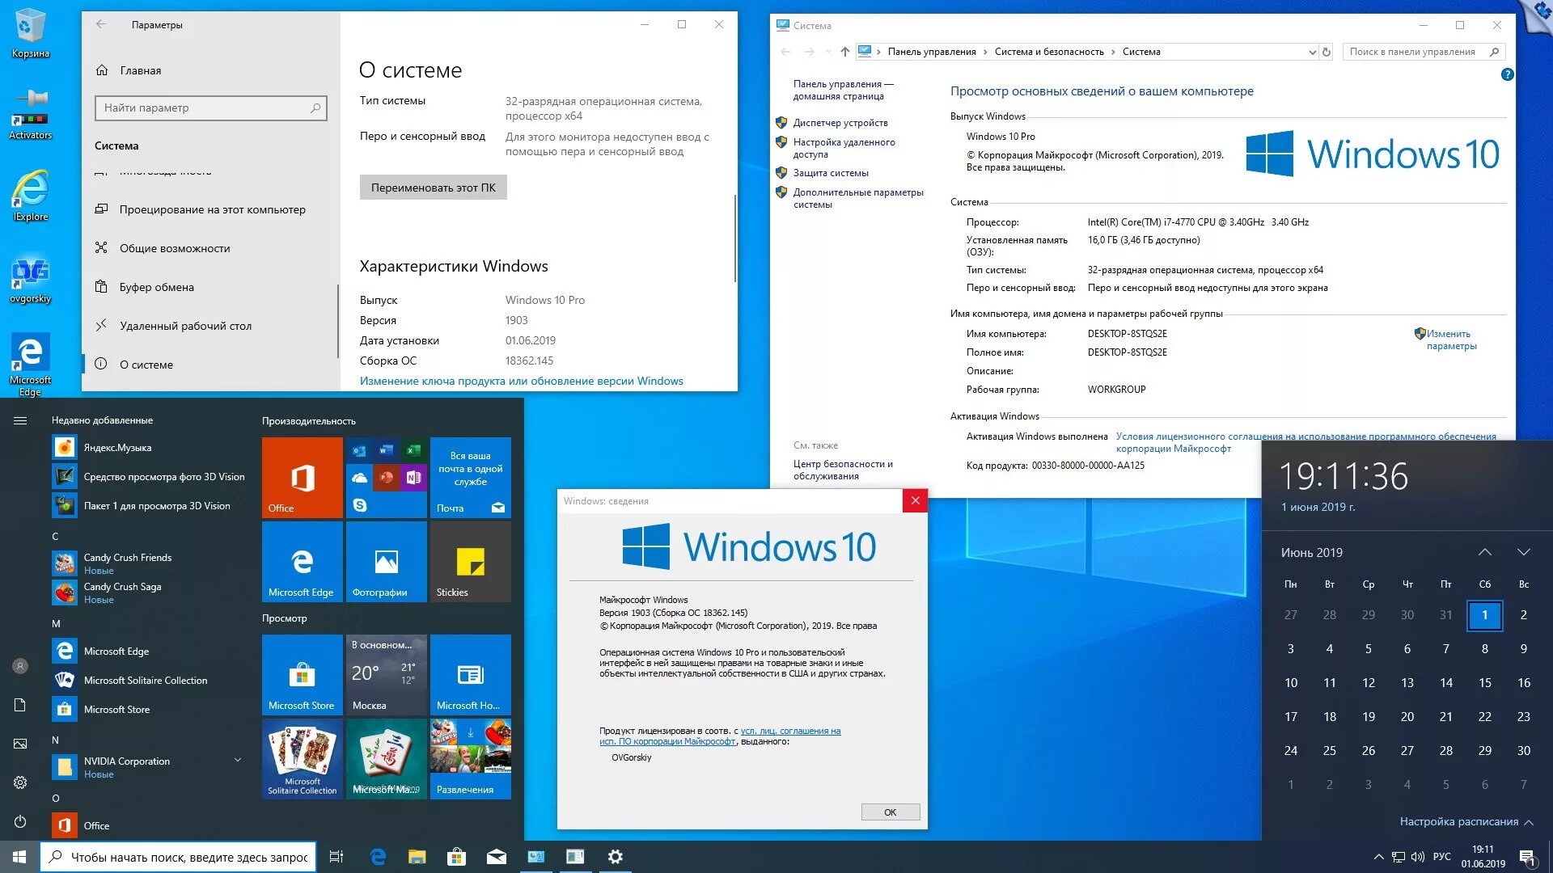Click the Microsoft Edge icon in Start menu

pos(302,563)
